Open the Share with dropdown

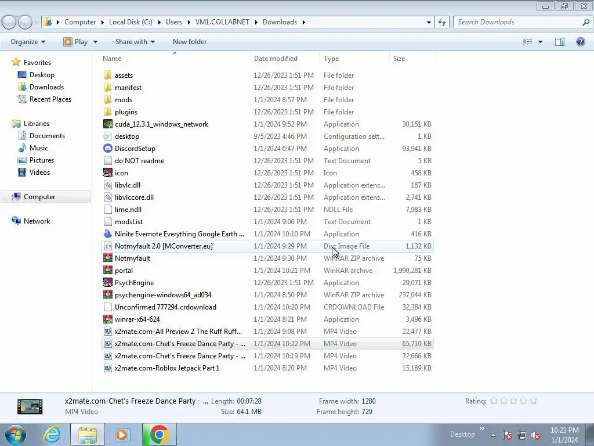(x=135, y=42)
